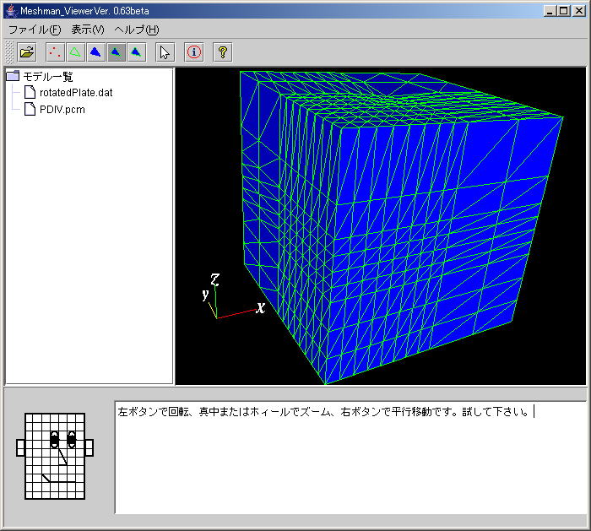The image size is (591, 531).
Task: Click the xyz axis indicator in the viewport
Action: 234,296
